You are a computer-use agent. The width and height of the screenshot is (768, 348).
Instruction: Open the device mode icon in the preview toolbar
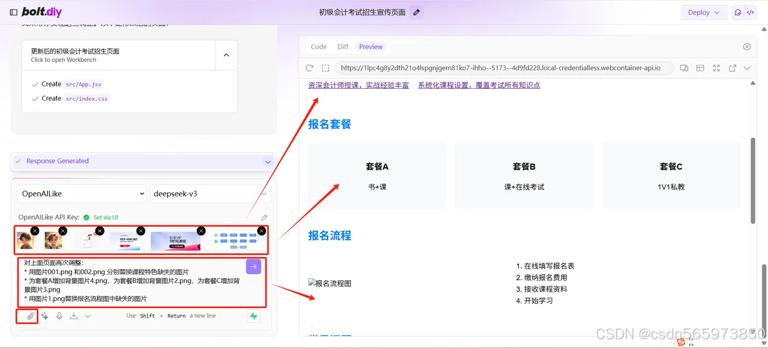[684, 68]
